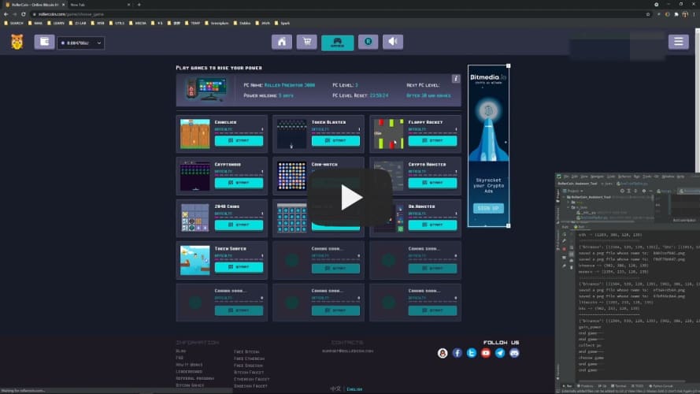Open a new browser tab with plus

click(139, 5)
